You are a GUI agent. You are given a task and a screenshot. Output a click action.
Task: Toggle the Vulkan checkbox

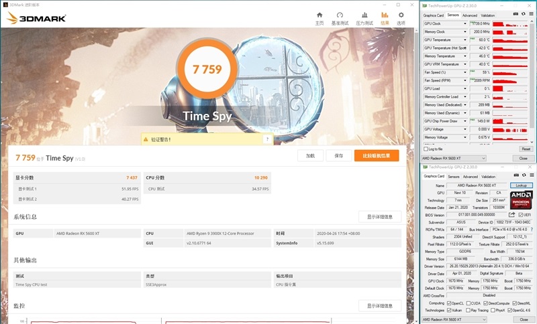pyautogui.click(x=449, y=310)
